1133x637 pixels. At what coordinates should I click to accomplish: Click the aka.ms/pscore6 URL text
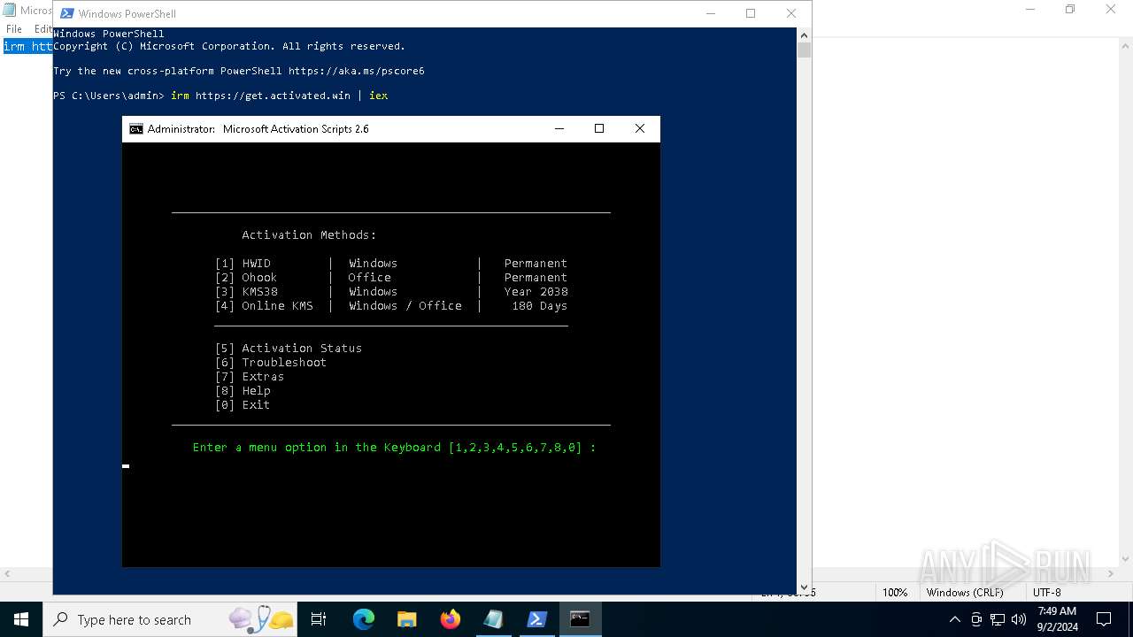[x=356, y=71]
